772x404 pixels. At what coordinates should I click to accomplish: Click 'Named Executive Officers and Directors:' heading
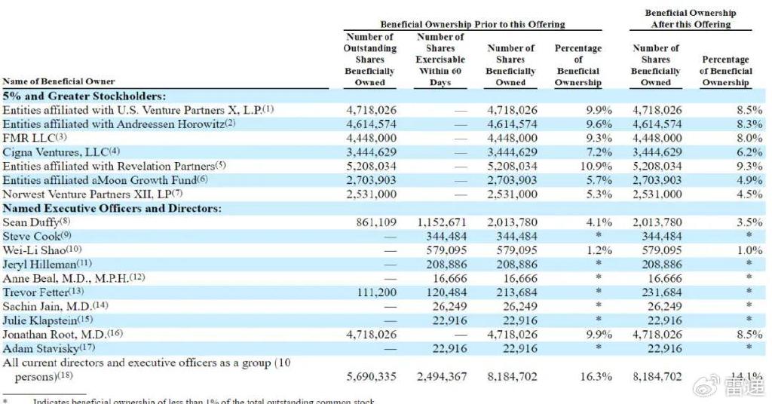(x=112, y=208)
